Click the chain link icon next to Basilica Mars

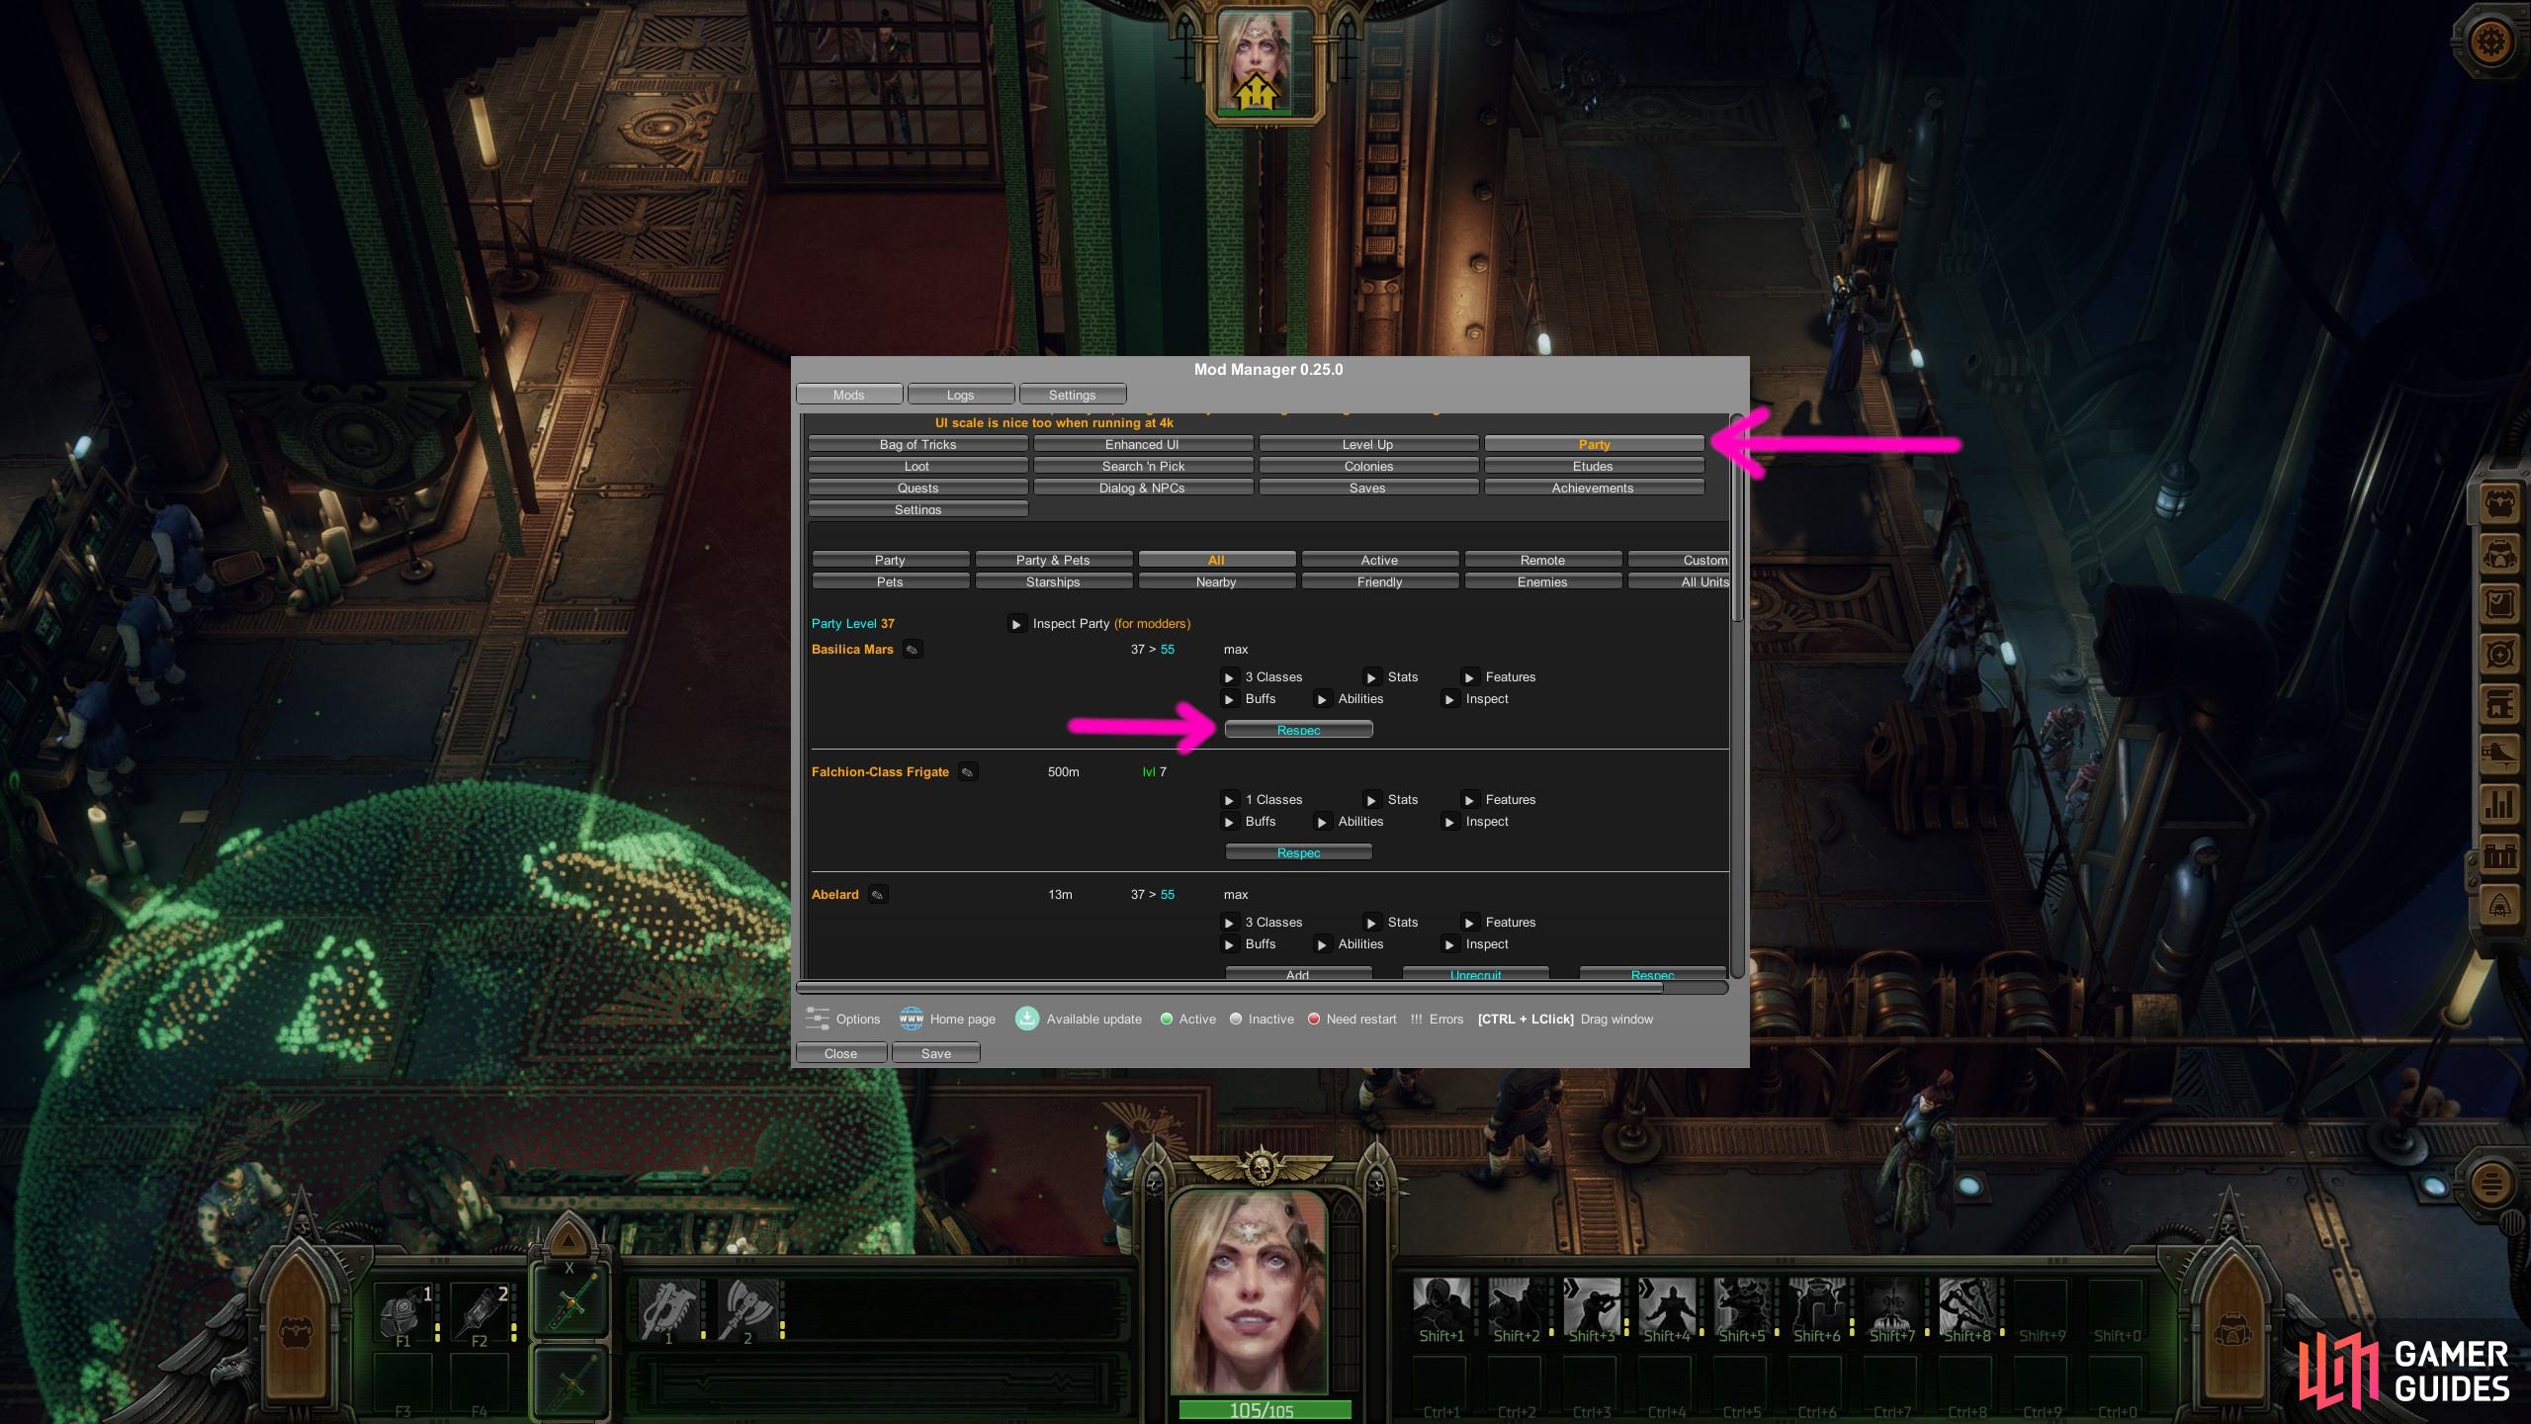[911, 649]
